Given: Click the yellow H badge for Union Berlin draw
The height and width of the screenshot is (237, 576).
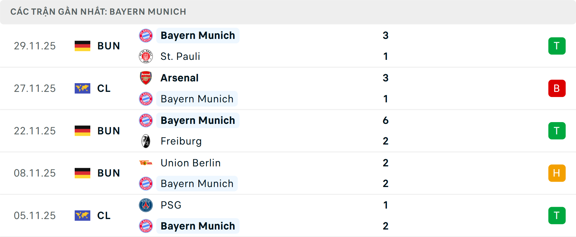Looking at the screenshot, I should (x=557, y=173).
